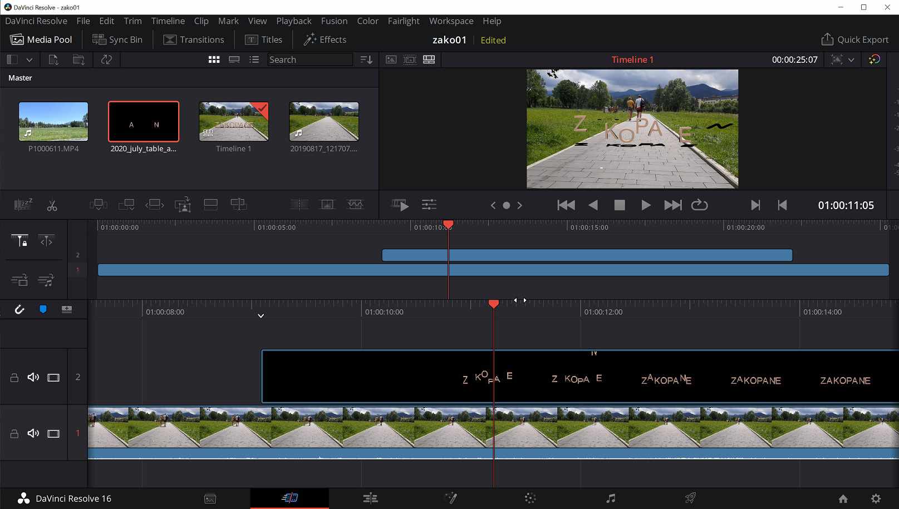
Task: Switch media pool to list view
Action: click(x=254, y=60)
